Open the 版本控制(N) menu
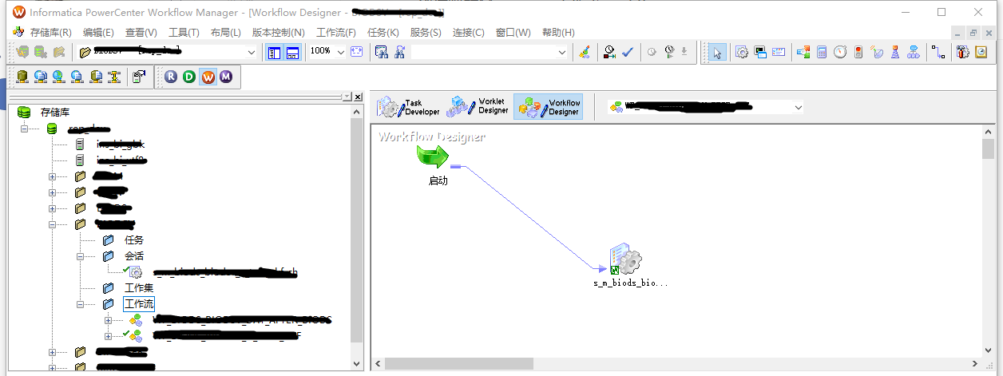This screenshot has width=1003, height=376. [278, 33]
